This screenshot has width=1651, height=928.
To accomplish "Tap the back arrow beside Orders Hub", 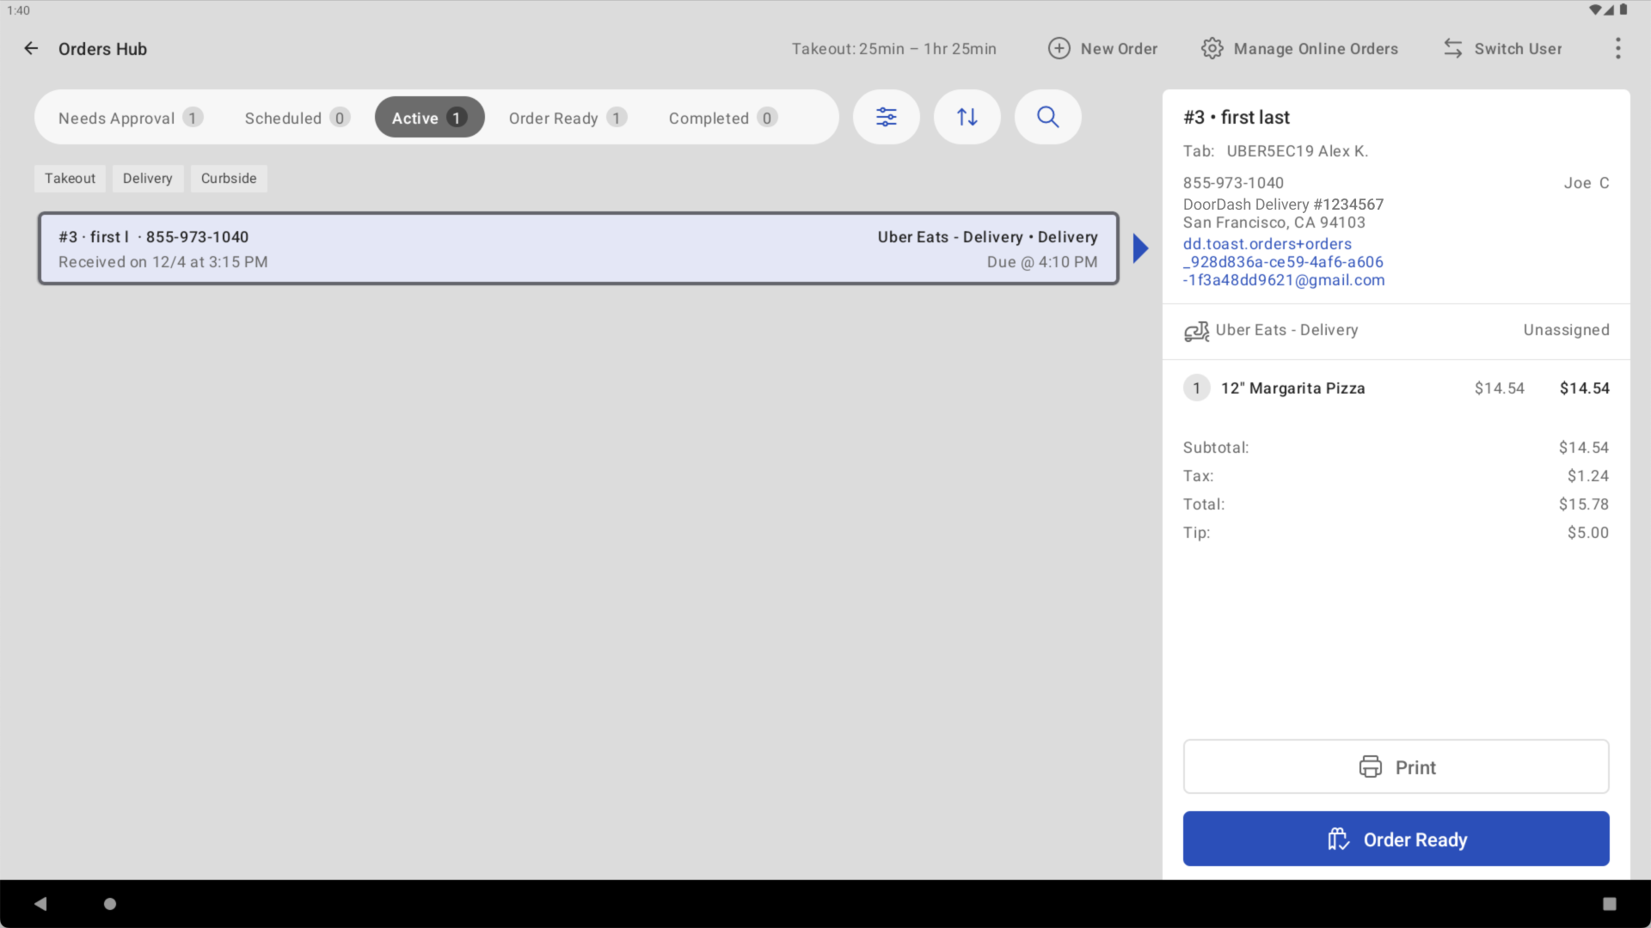I will (31, 49).
